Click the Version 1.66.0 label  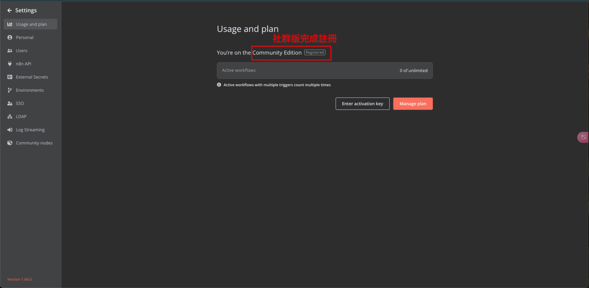[x=20, y=279]
